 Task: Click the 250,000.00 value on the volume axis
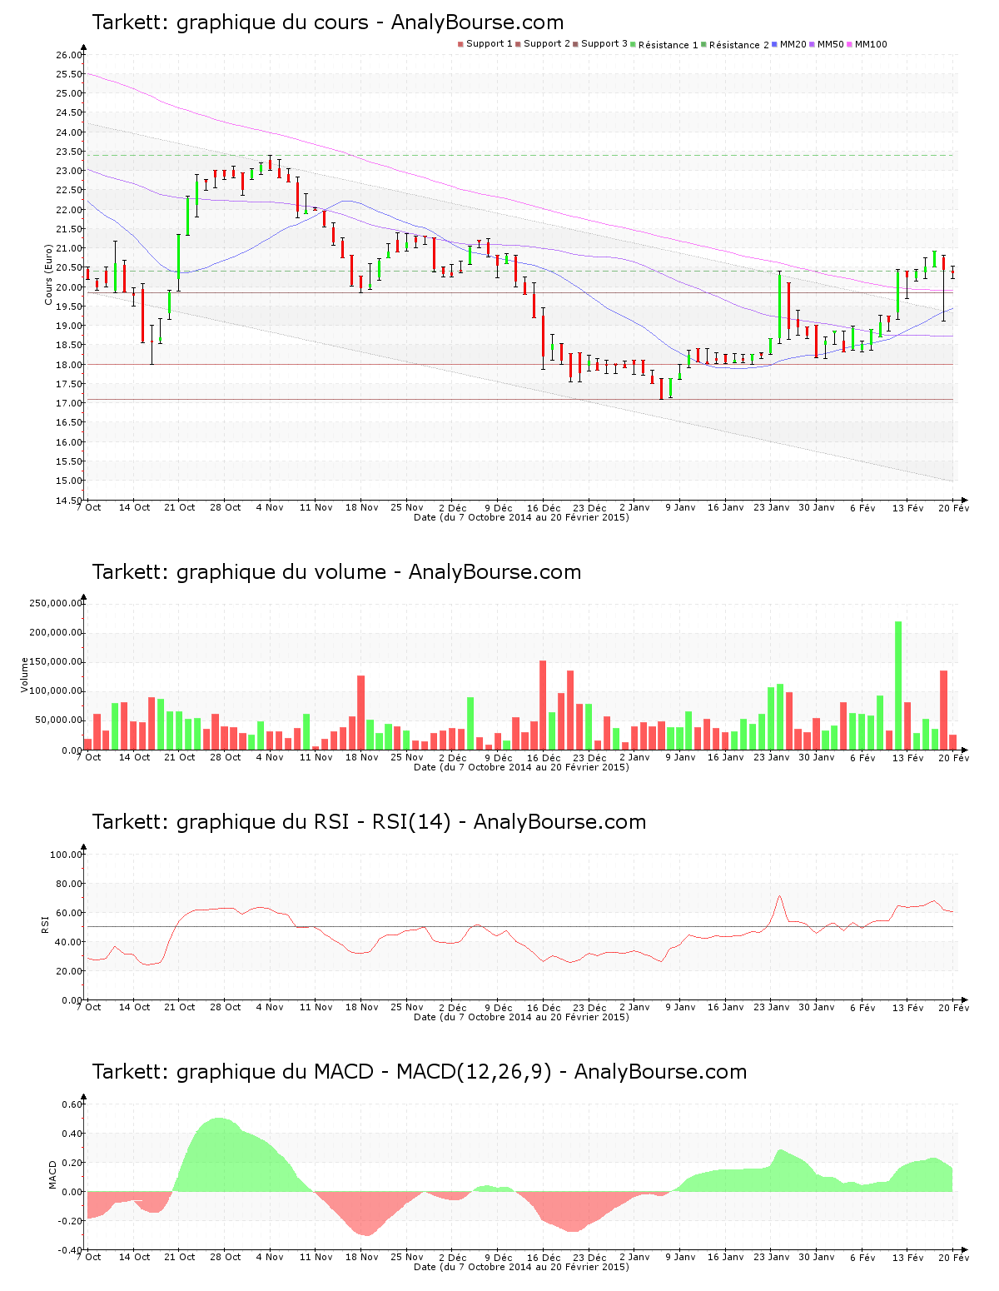pos(56,603)
